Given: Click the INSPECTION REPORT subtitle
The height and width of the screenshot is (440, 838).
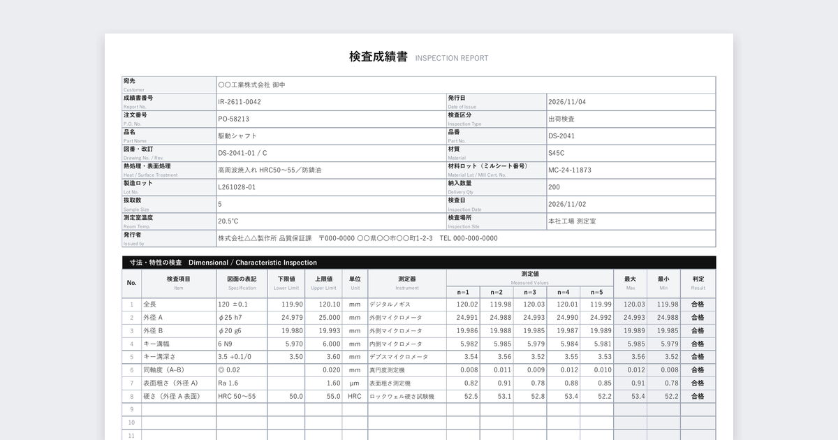Looking at the screenshot, I should click(x=452, y=59).
